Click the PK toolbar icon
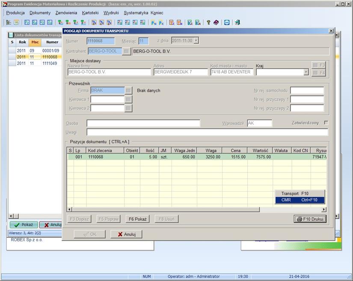Image resolution: width=353 pixels, height=281 pixels. (161, 22)
